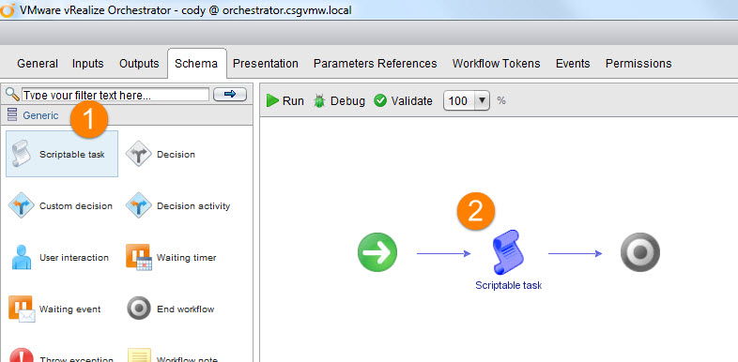Select the End workflow palette icon
738x362 pixels.
point(138,309)
